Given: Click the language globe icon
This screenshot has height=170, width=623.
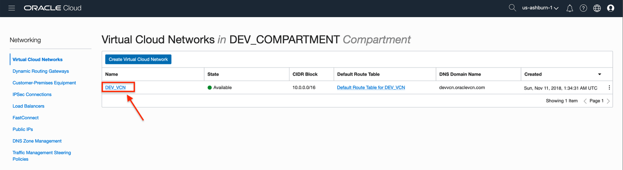Looking at the screenshot, I should pos(597,8).
